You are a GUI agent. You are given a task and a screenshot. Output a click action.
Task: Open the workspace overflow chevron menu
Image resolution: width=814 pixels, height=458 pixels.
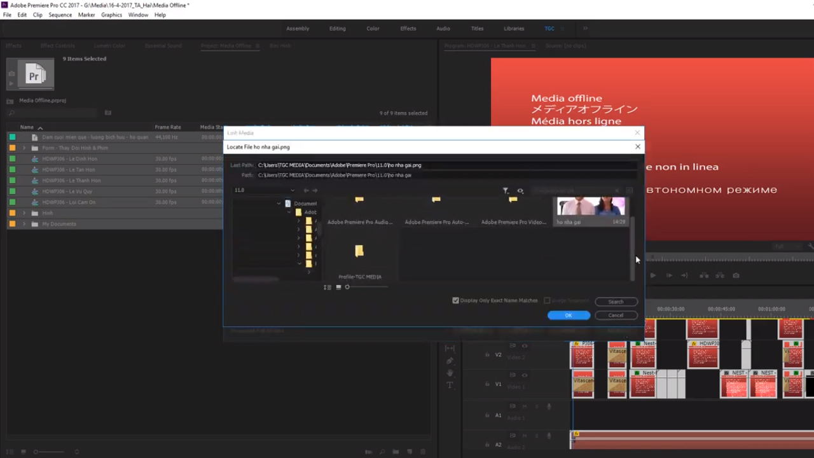point(585,28)
